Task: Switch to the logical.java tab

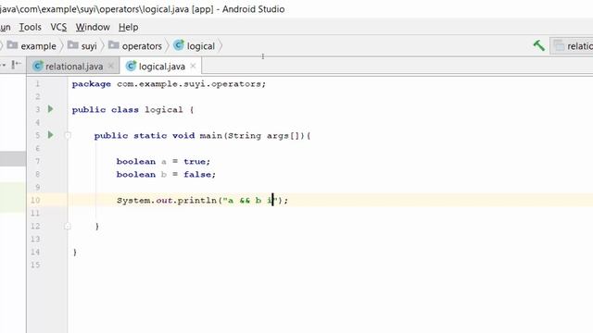Action: 162,67
